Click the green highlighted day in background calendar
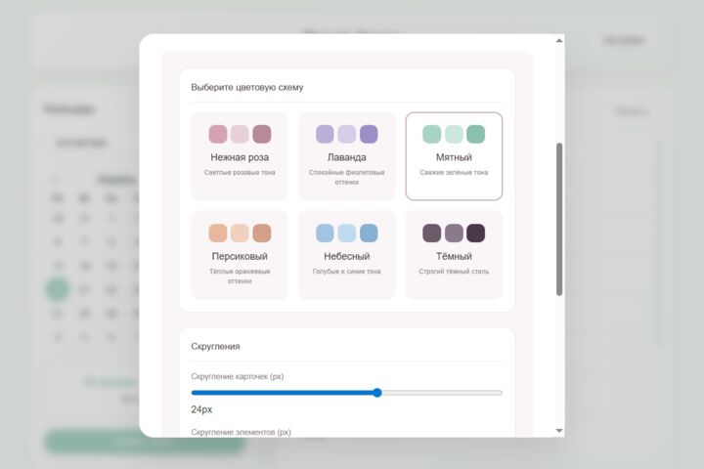The height and width of the screenshot is (469, 704). (x=58, y=289)
